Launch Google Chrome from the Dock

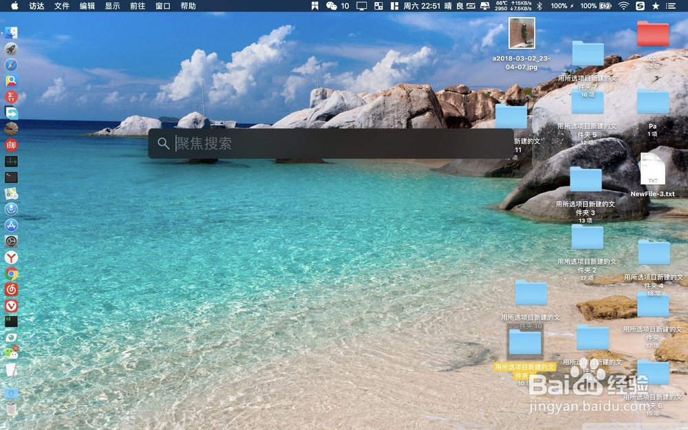tap(12, 274)
